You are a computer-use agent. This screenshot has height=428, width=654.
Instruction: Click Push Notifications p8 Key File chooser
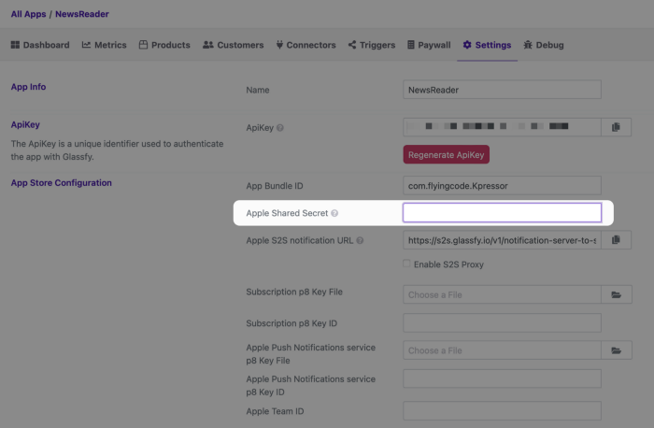(x=502, y=350)
